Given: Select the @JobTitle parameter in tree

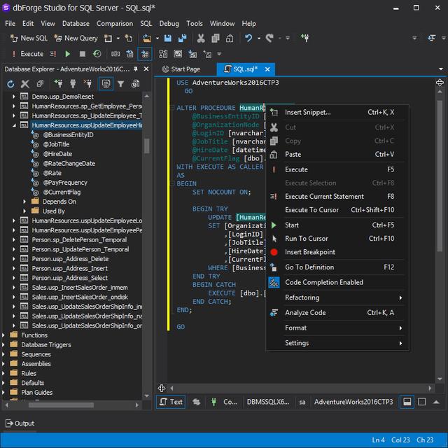Looking at the screenshot, I should click(56, 144).
